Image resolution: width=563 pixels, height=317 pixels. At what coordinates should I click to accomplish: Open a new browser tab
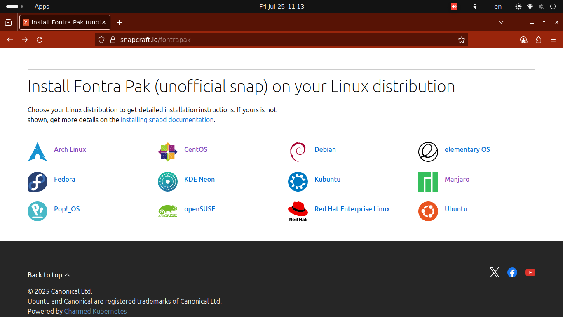tap(120, 22)
